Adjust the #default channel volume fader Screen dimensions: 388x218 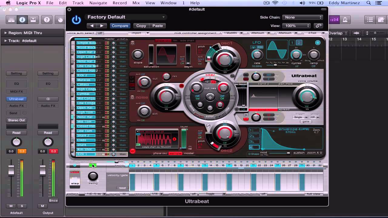coord(11,170)
